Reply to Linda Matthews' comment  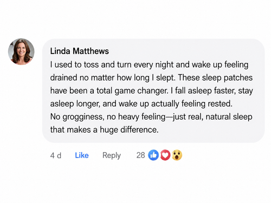(112, 155)
